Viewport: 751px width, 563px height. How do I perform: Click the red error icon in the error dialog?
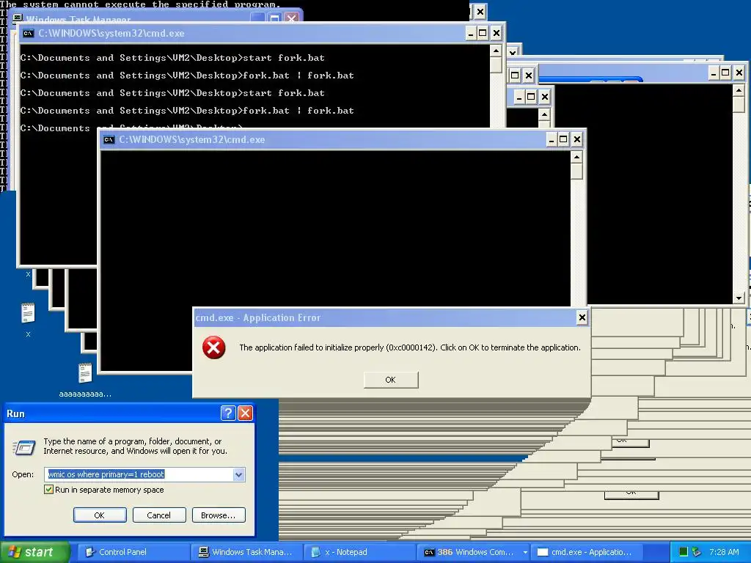point(213,347)
